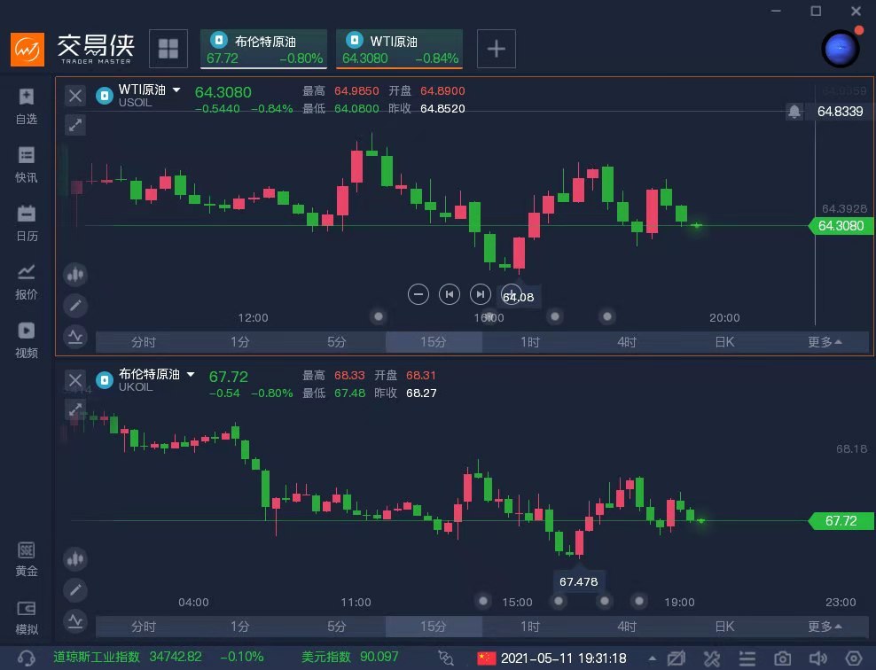Open the grid layout selector button
Viewport: 876px width, 670px height.
click(x=168, y=49)
